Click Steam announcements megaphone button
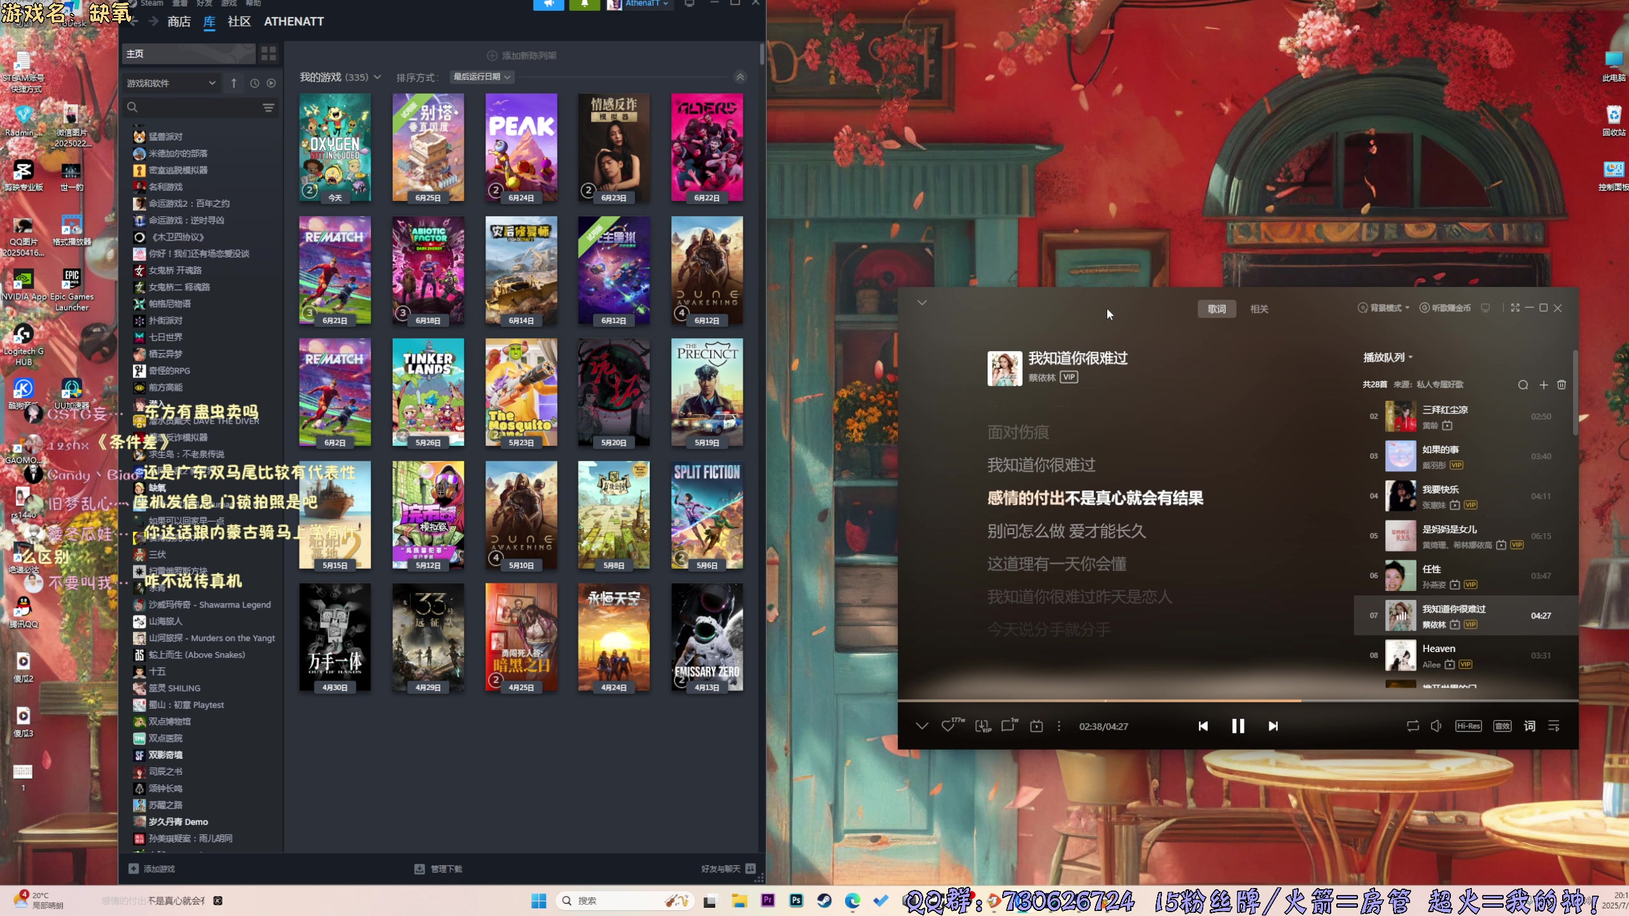This screenshot has height=916, width=1629. [549, 4]
